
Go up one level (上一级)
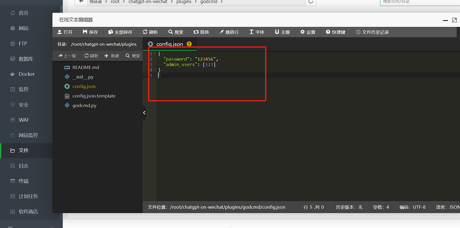pos(67,56)
